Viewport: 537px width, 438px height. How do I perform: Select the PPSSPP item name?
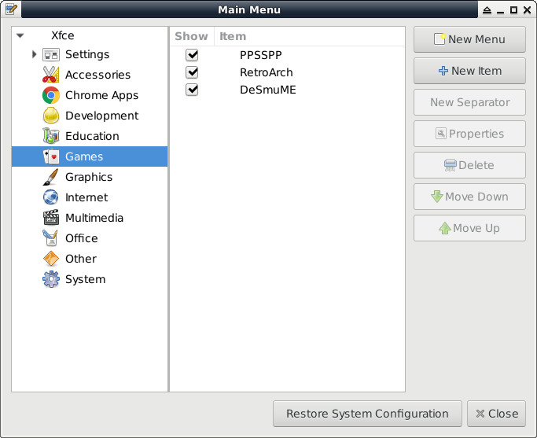click(260, 55)
